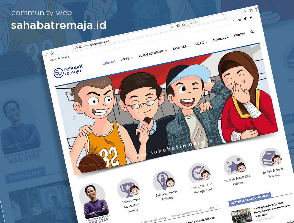Click the site search magnifier beside KONTAK

point(253,32)
